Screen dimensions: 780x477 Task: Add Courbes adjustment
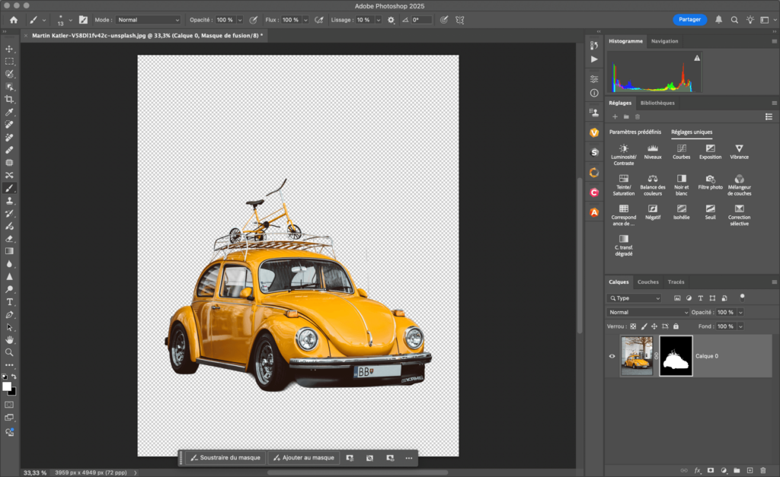click(x=682, y=151)
